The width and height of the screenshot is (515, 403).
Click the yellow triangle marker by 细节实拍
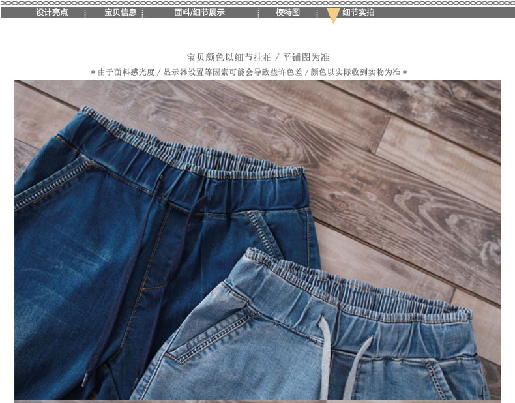click(333, 16)
